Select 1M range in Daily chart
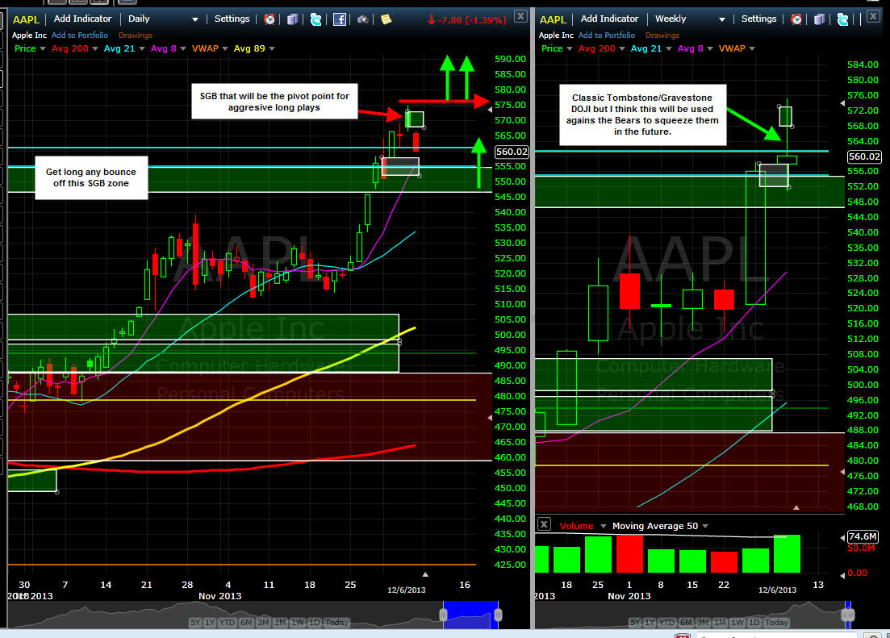Viewport: 890px width, 638px height. pyautogui.click(x=280, y=622)
